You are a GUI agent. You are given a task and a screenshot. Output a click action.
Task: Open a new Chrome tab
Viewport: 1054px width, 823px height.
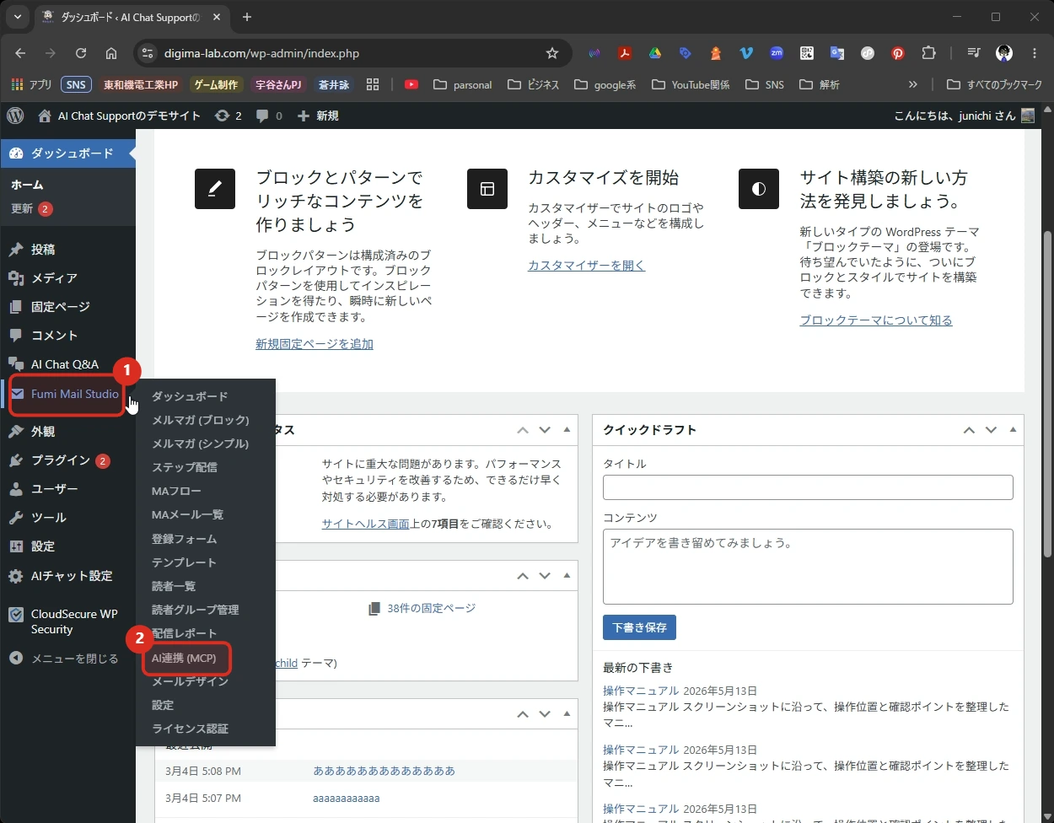(x=247, y=17)
